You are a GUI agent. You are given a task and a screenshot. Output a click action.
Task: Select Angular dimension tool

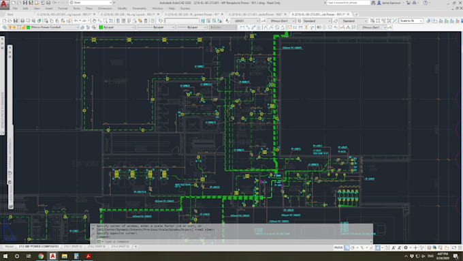point(283,27)
